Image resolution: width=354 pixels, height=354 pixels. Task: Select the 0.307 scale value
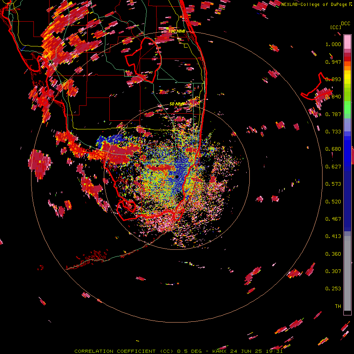click(x=333, y=271)
